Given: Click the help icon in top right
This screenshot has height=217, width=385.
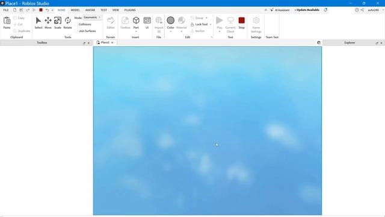Looking at the screenshot, I should click(x=357, y=10).
